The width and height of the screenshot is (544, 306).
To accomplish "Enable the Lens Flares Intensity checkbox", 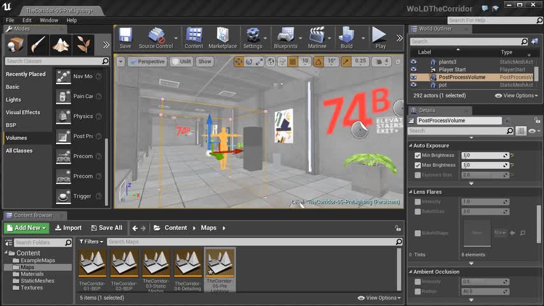I will coord(418,201).
